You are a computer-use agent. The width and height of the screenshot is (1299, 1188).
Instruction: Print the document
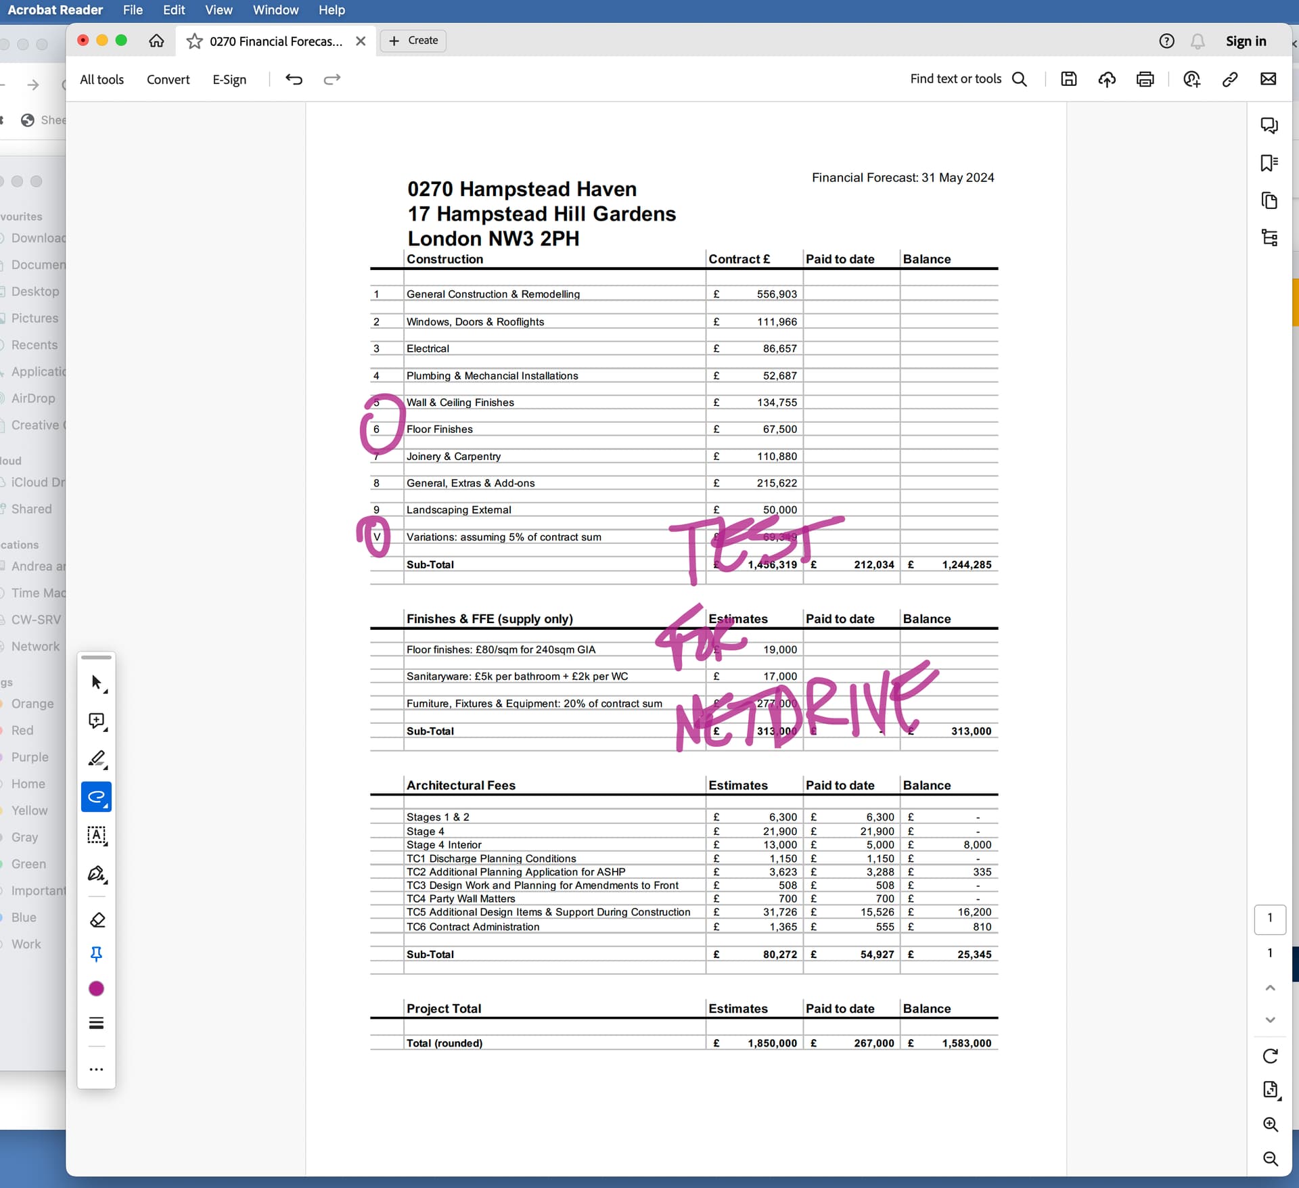1145,79
